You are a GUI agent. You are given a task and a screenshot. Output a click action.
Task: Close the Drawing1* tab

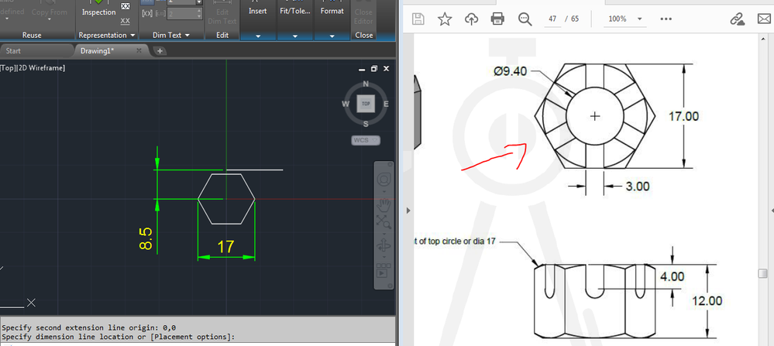click(139, 51)
